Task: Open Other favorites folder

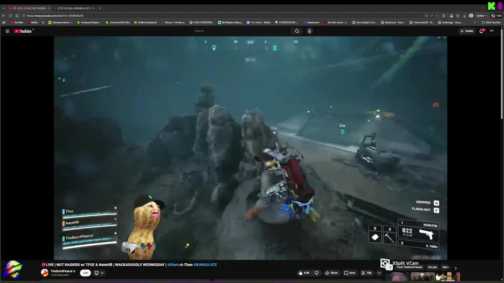Action: tap(491, 22)
